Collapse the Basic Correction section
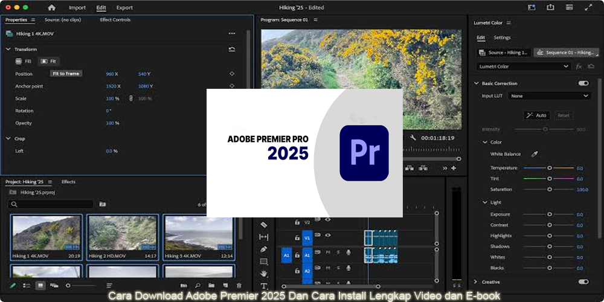 [x=477, y=83]
